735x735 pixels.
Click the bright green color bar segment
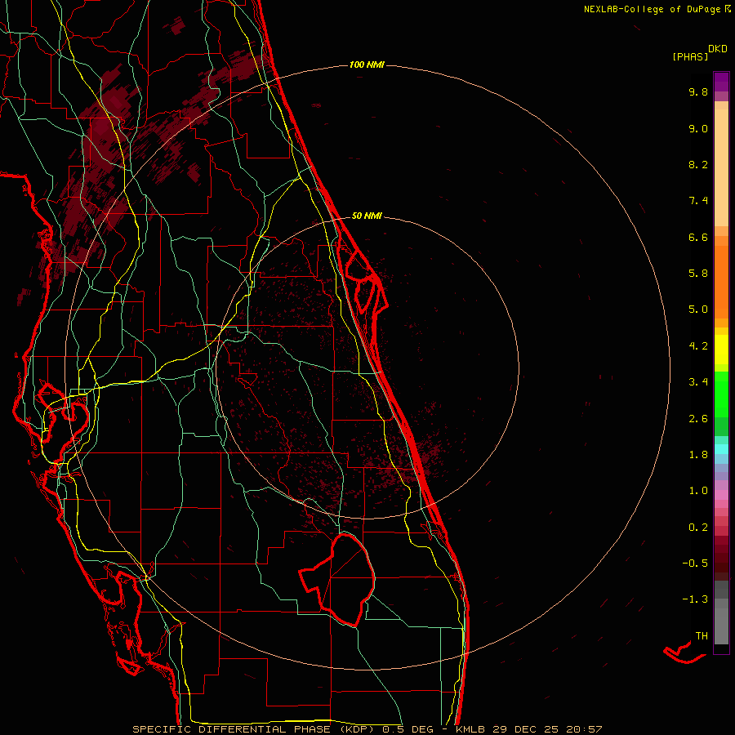pyautogui.click(x=721, y=394)
